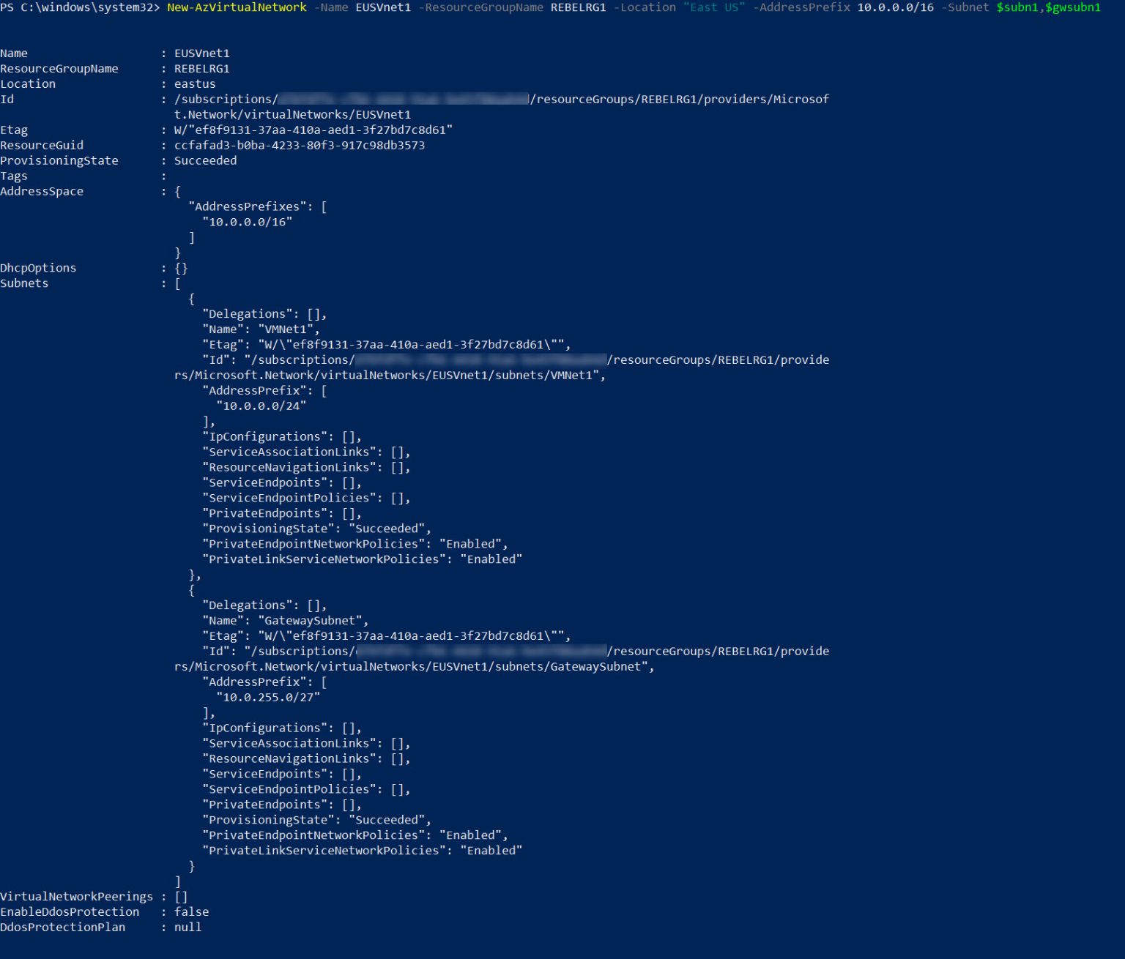Click the ResourceGuid ccfafad3 value
The image size is (1125, 959).
click(x=300, y=145)
